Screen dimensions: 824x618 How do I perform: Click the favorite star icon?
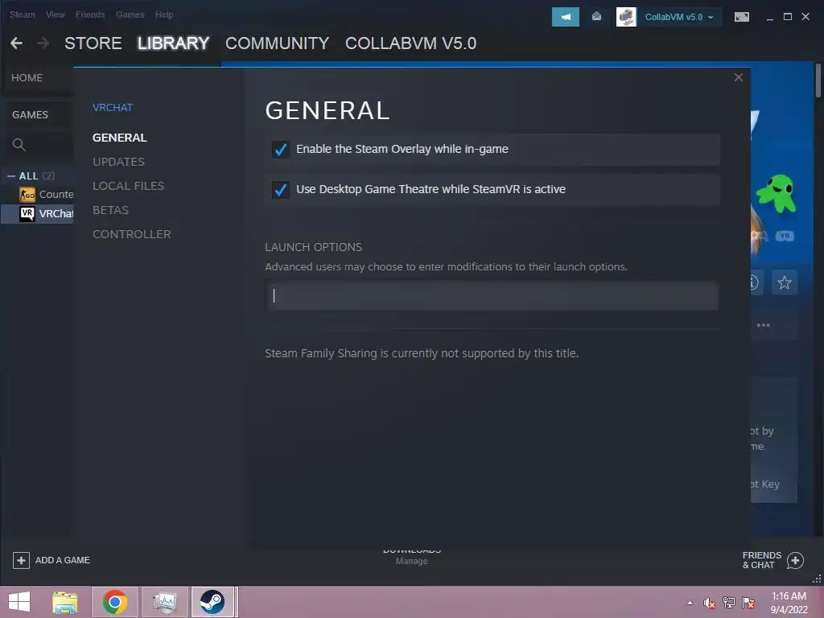[784, 282]
